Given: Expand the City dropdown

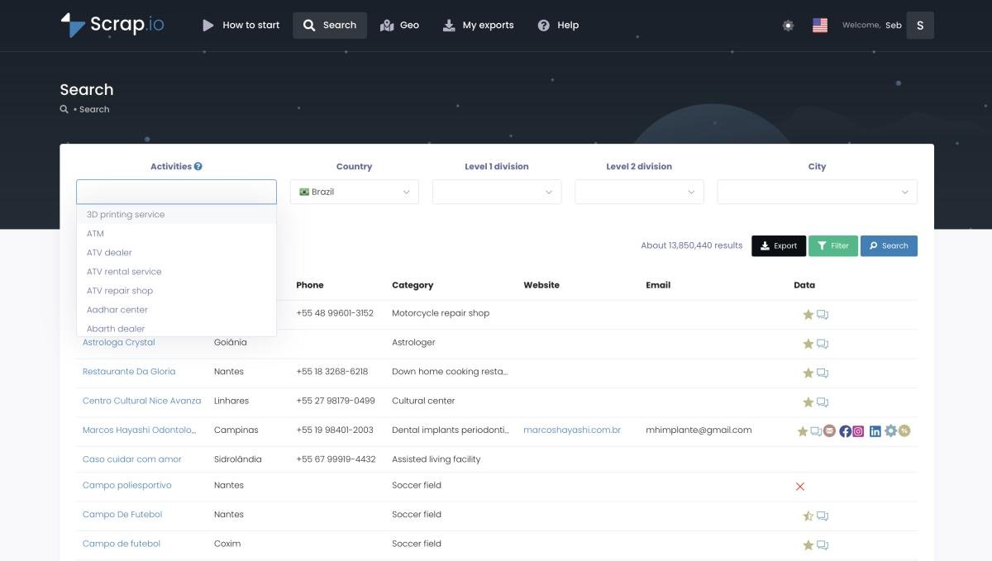Looking at the screenshot, I should click(x=817, y=192).
